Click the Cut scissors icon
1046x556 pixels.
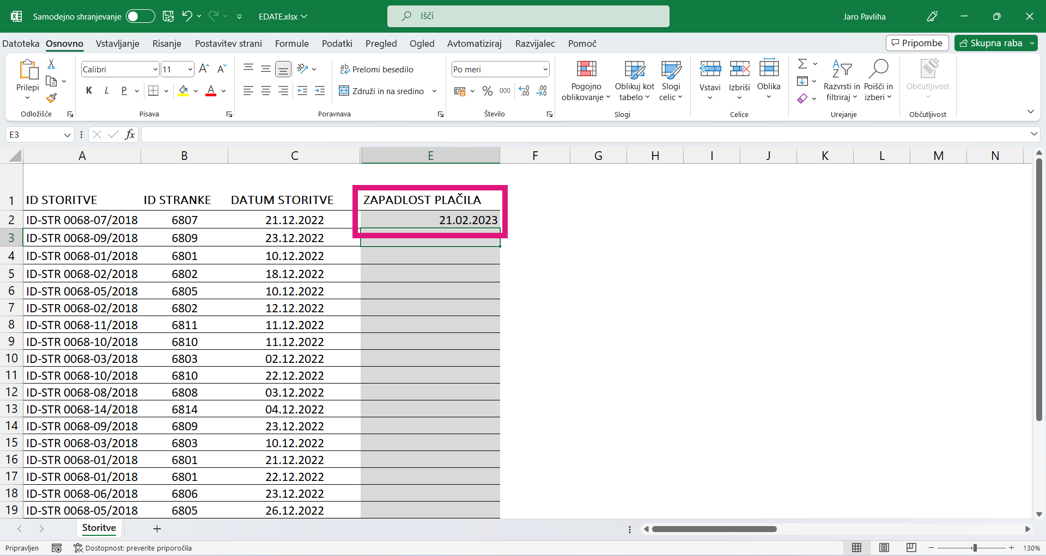tap(51, 64)
